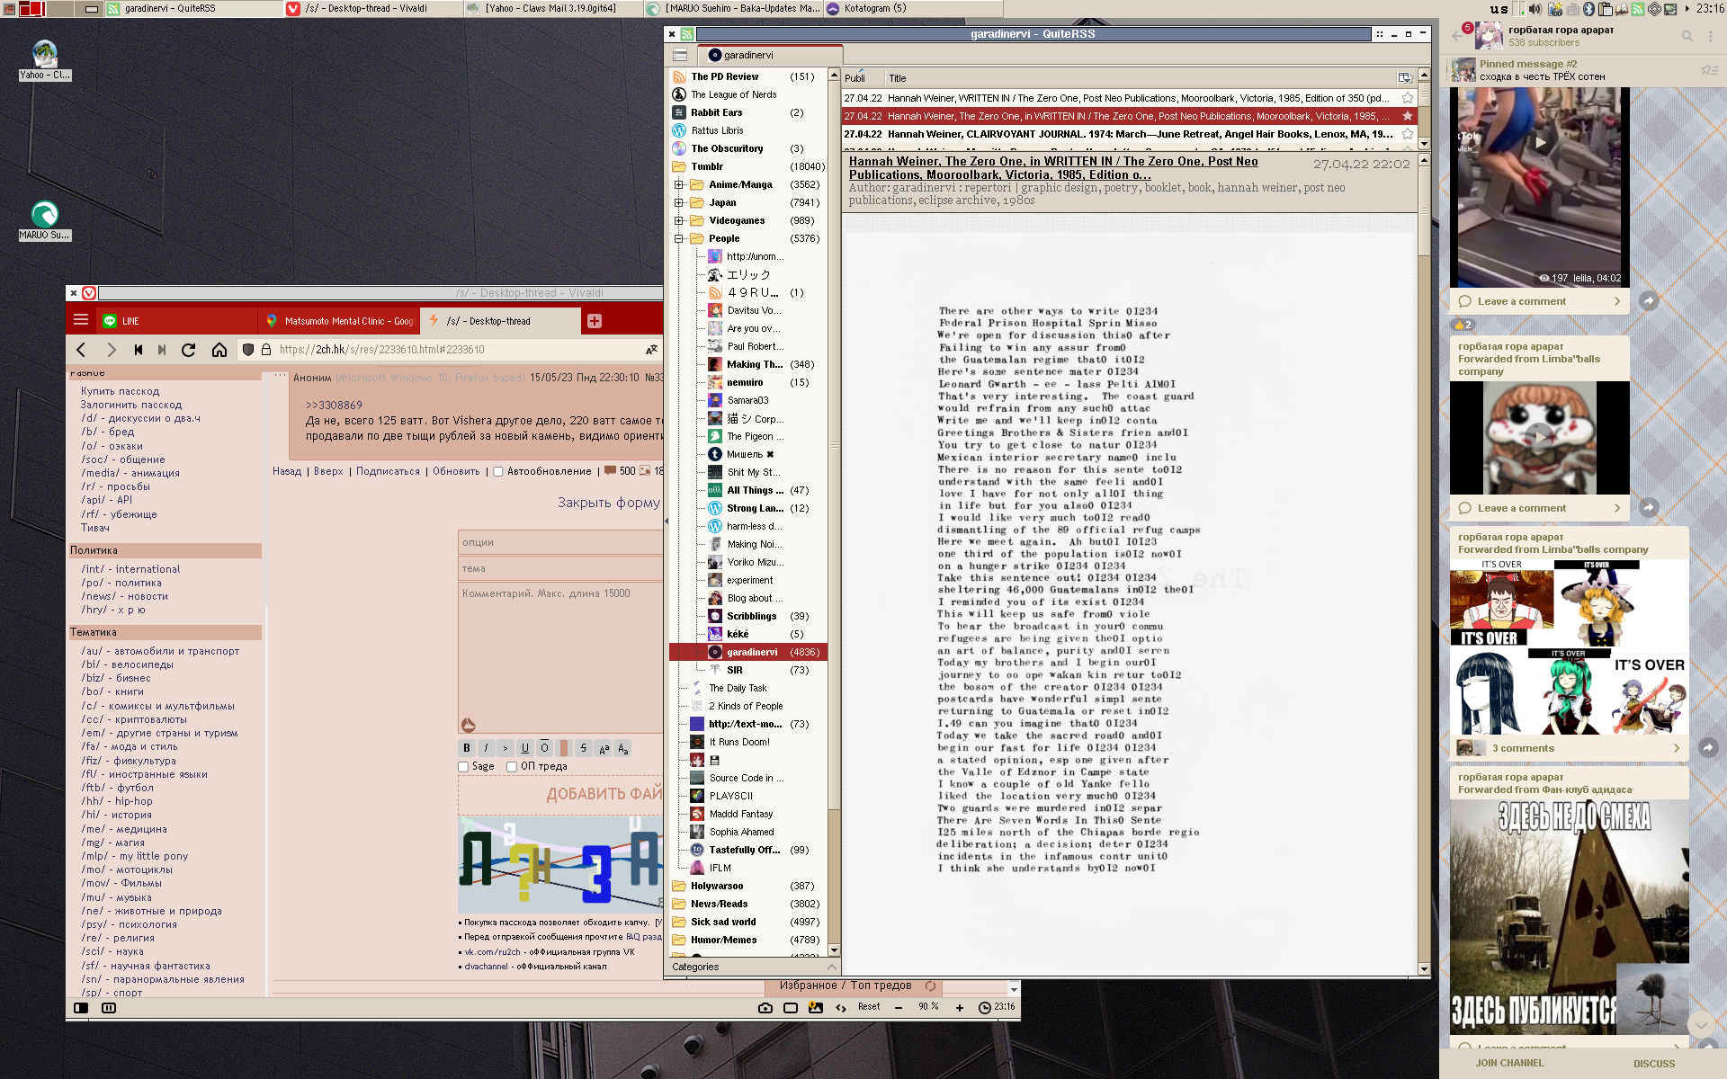Star the CLAIRVOYANT JOURNAL article row
1727x1079 pixels.
point(1408,134)
